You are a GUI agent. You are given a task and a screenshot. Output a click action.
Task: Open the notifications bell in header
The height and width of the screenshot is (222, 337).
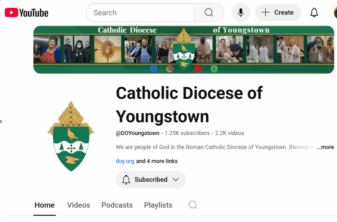[314, 13]
